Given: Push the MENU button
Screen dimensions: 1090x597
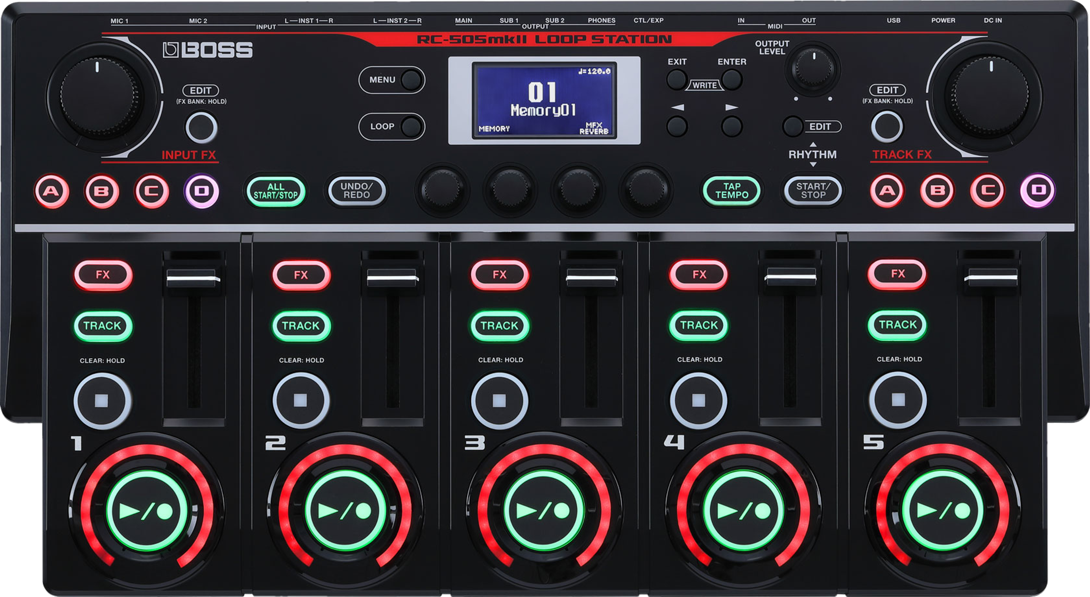Looking at the screenshot, I should (411, 79).
